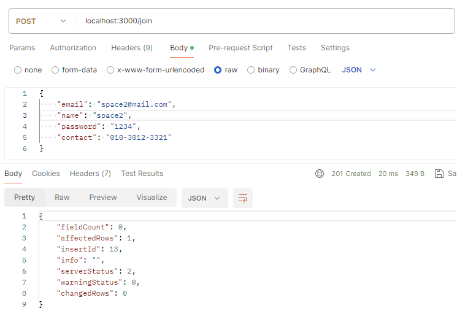Click the "insertId": 13 response line

pos(89,249)
